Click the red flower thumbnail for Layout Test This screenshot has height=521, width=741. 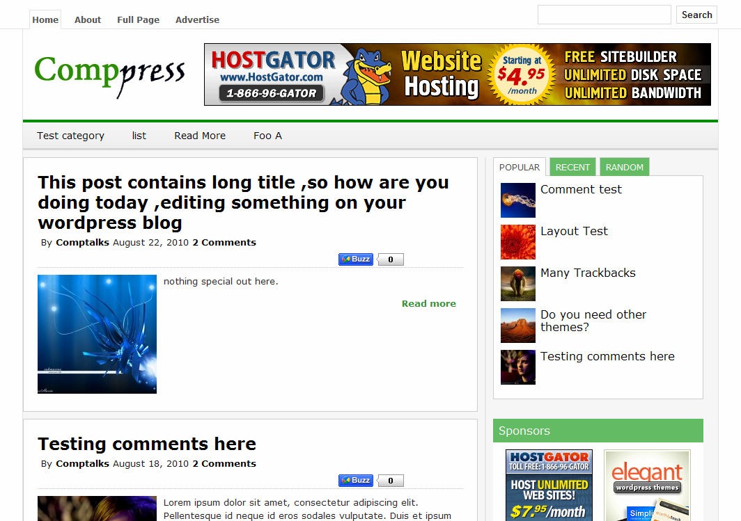click(x=518, y=242)
